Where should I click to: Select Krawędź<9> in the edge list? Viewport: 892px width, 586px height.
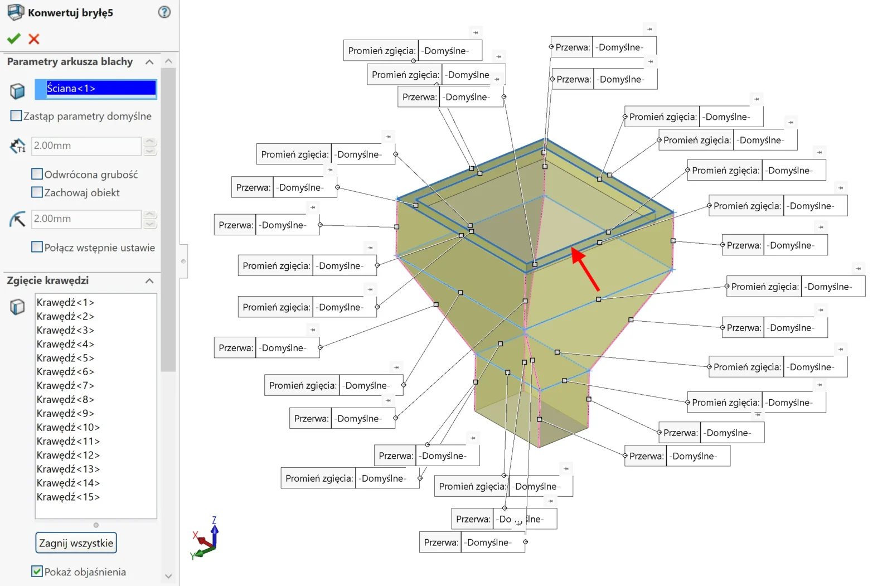pyautogui.click(x=65, y=413)
